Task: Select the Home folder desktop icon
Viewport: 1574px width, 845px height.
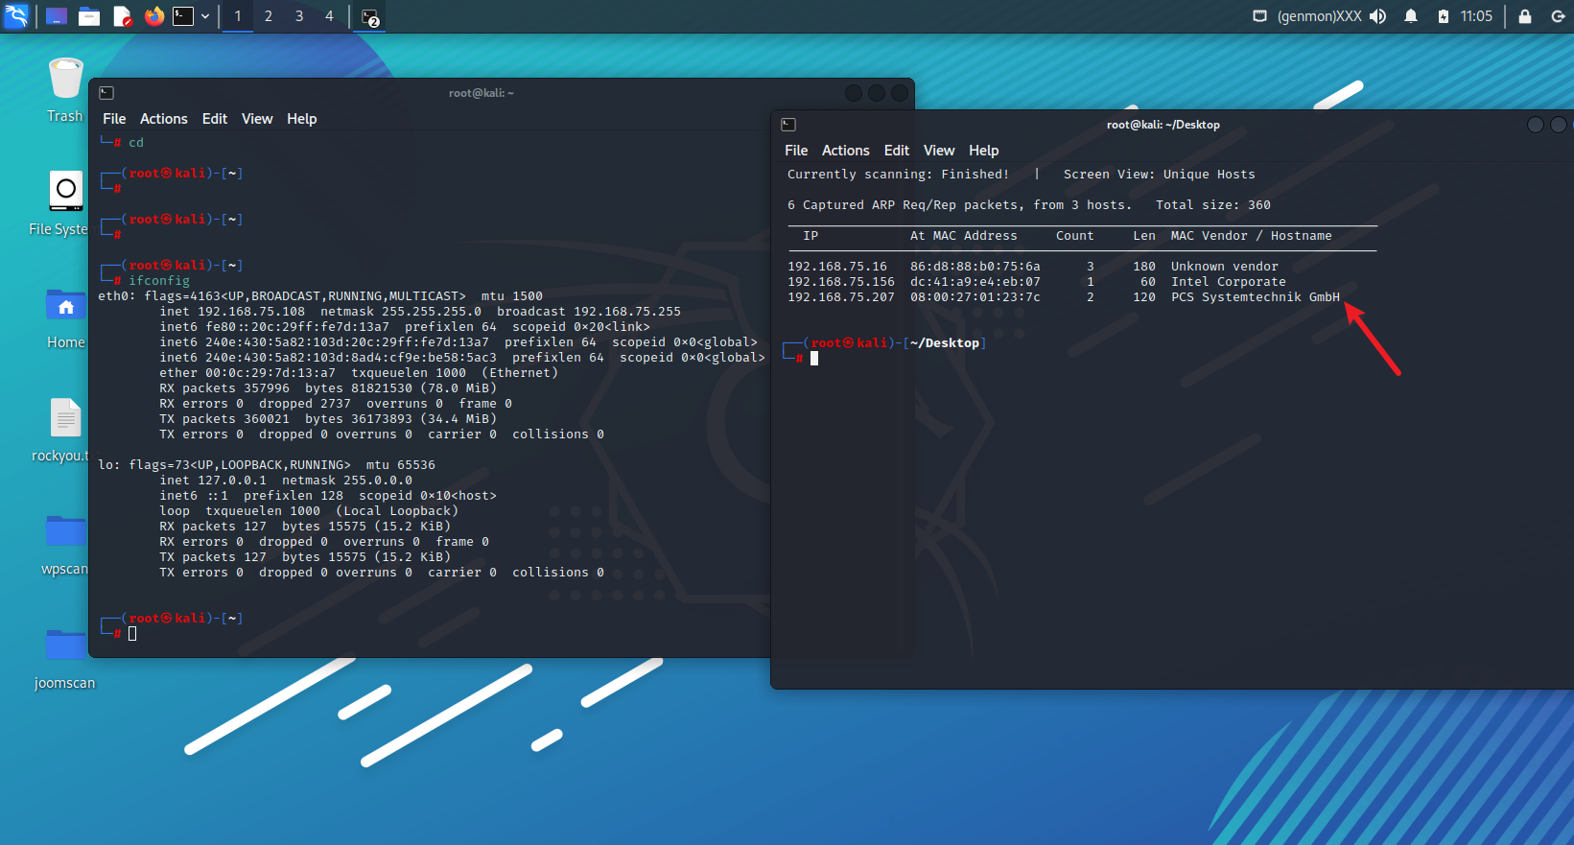Action: 65,317
